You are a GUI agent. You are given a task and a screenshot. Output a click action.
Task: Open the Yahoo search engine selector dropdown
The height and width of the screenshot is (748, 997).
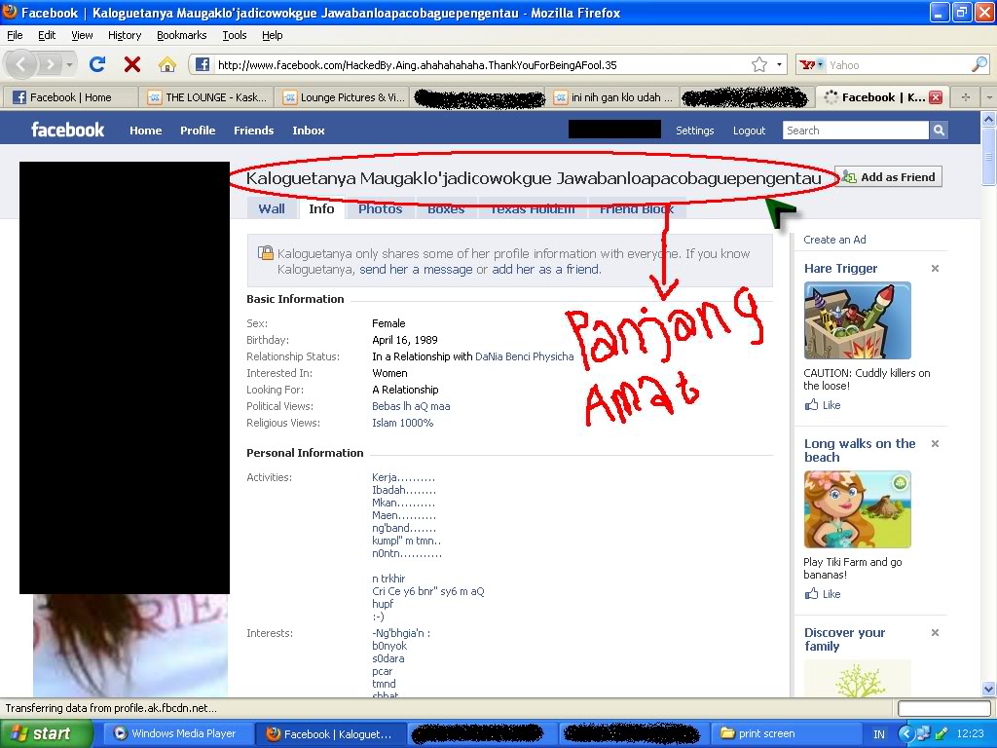pos(811,64)
